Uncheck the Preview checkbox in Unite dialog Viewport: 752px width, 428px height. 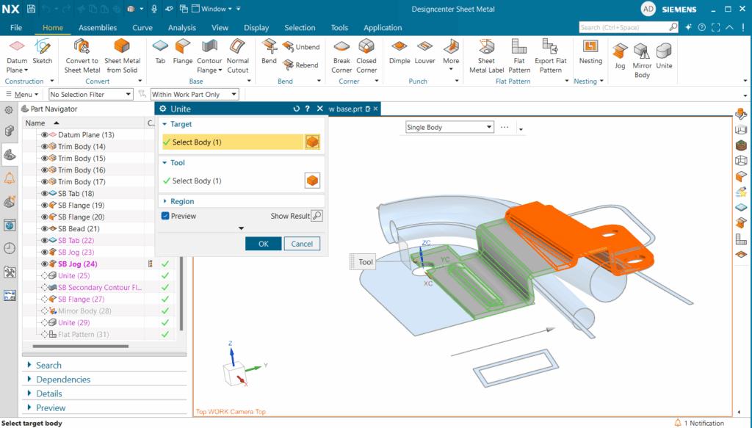click(165, 216)
